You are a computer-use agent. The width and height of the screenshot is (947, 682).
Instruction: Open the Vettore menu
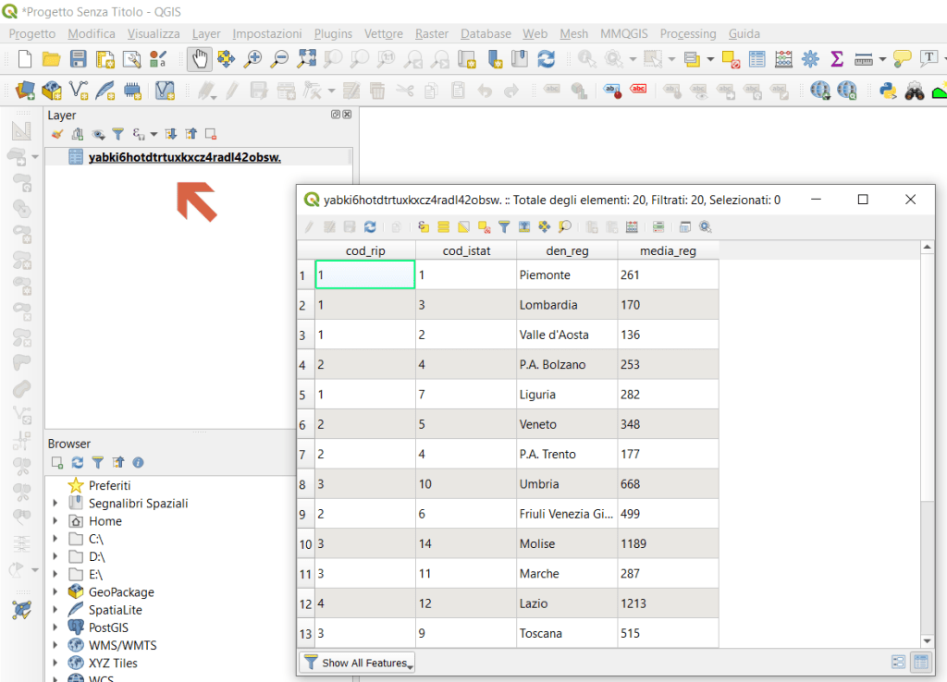click(383, 33)
